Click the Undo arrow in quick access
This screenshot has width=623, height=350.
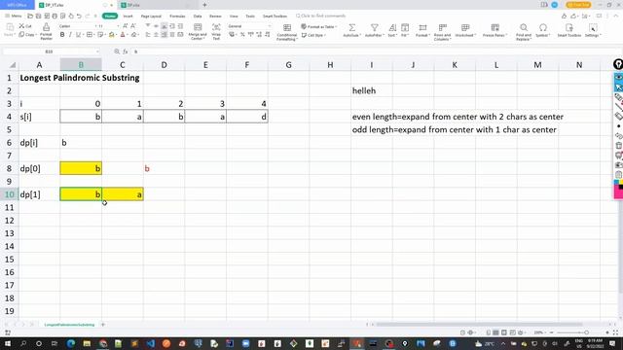[79, 16]
